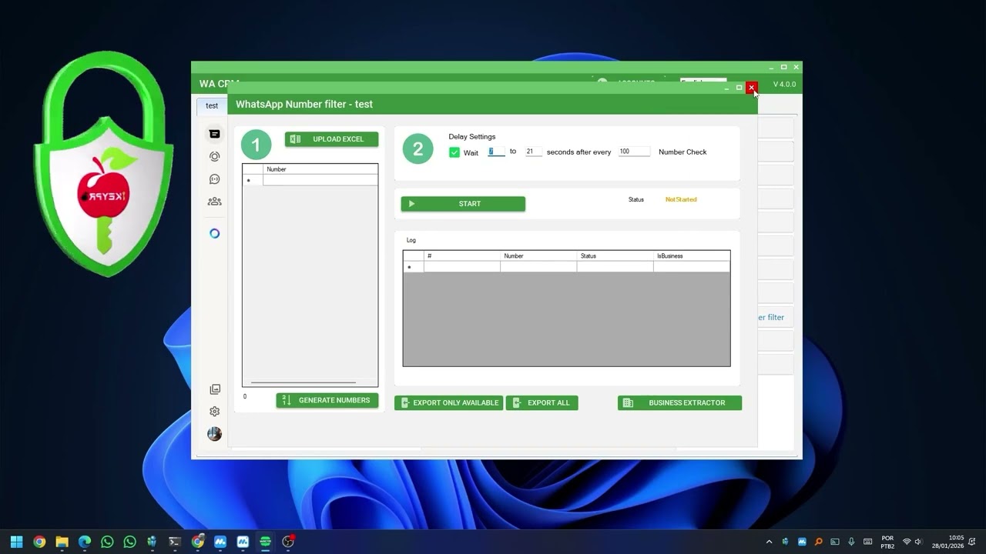986x554 pixels.
Task: Open OBS Studio icon in taskbar
Action: (x=288, y=542)
